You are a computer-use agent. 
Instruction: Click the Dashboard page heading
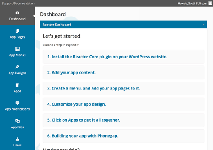(53, 14)
